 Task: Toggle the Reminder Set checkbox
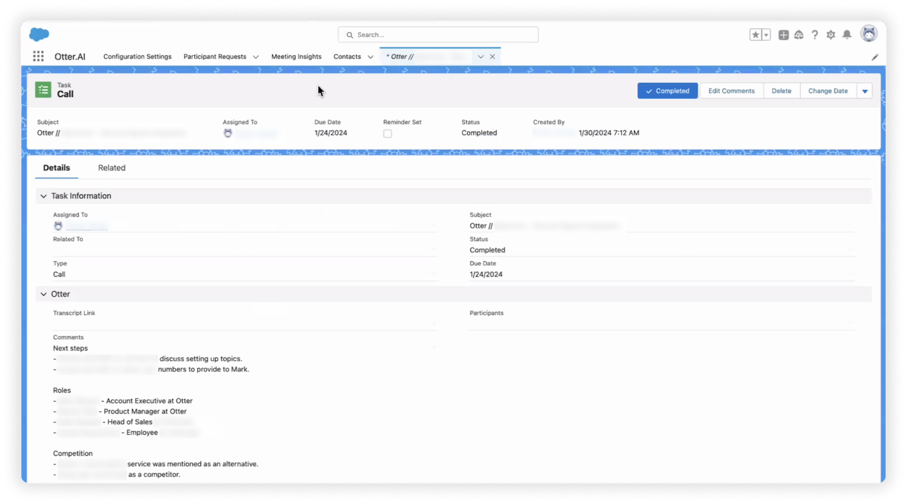click(387, 134)
